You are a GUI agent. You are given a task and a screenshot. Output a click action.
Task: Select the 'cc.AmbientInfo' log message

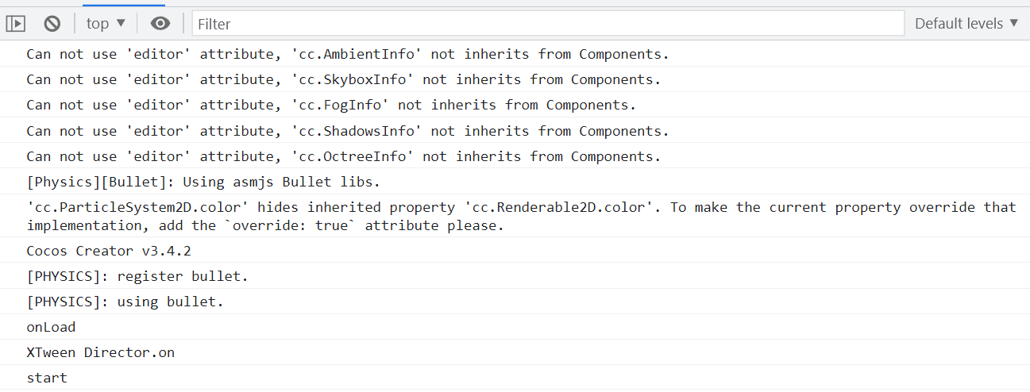348,54
